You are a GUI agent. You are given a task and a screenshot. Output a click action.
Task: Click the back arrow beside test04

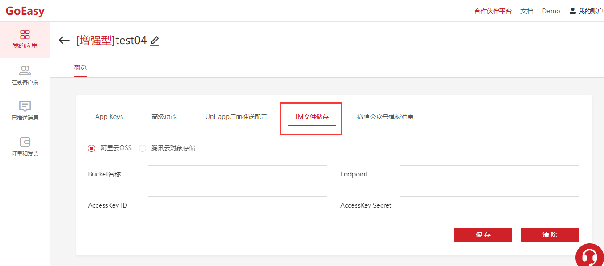[64, 41]
